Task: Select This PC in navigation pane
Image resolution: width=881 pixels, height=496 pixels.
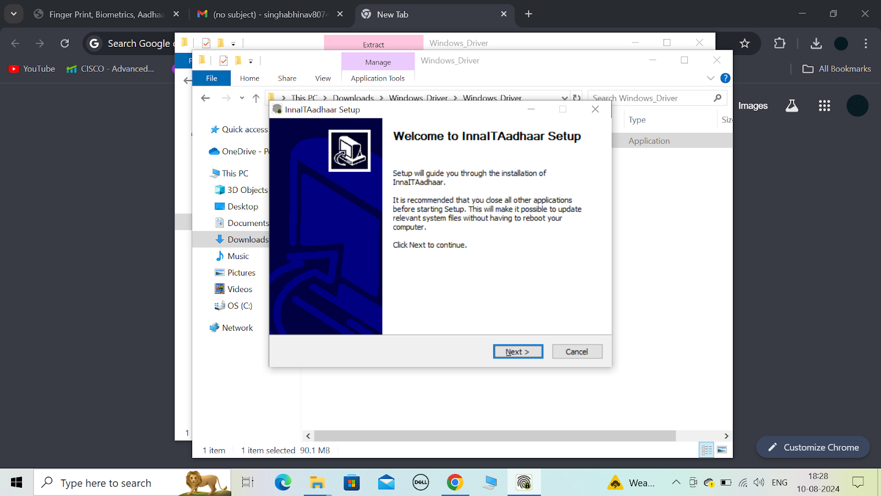Action: point(230,174)
